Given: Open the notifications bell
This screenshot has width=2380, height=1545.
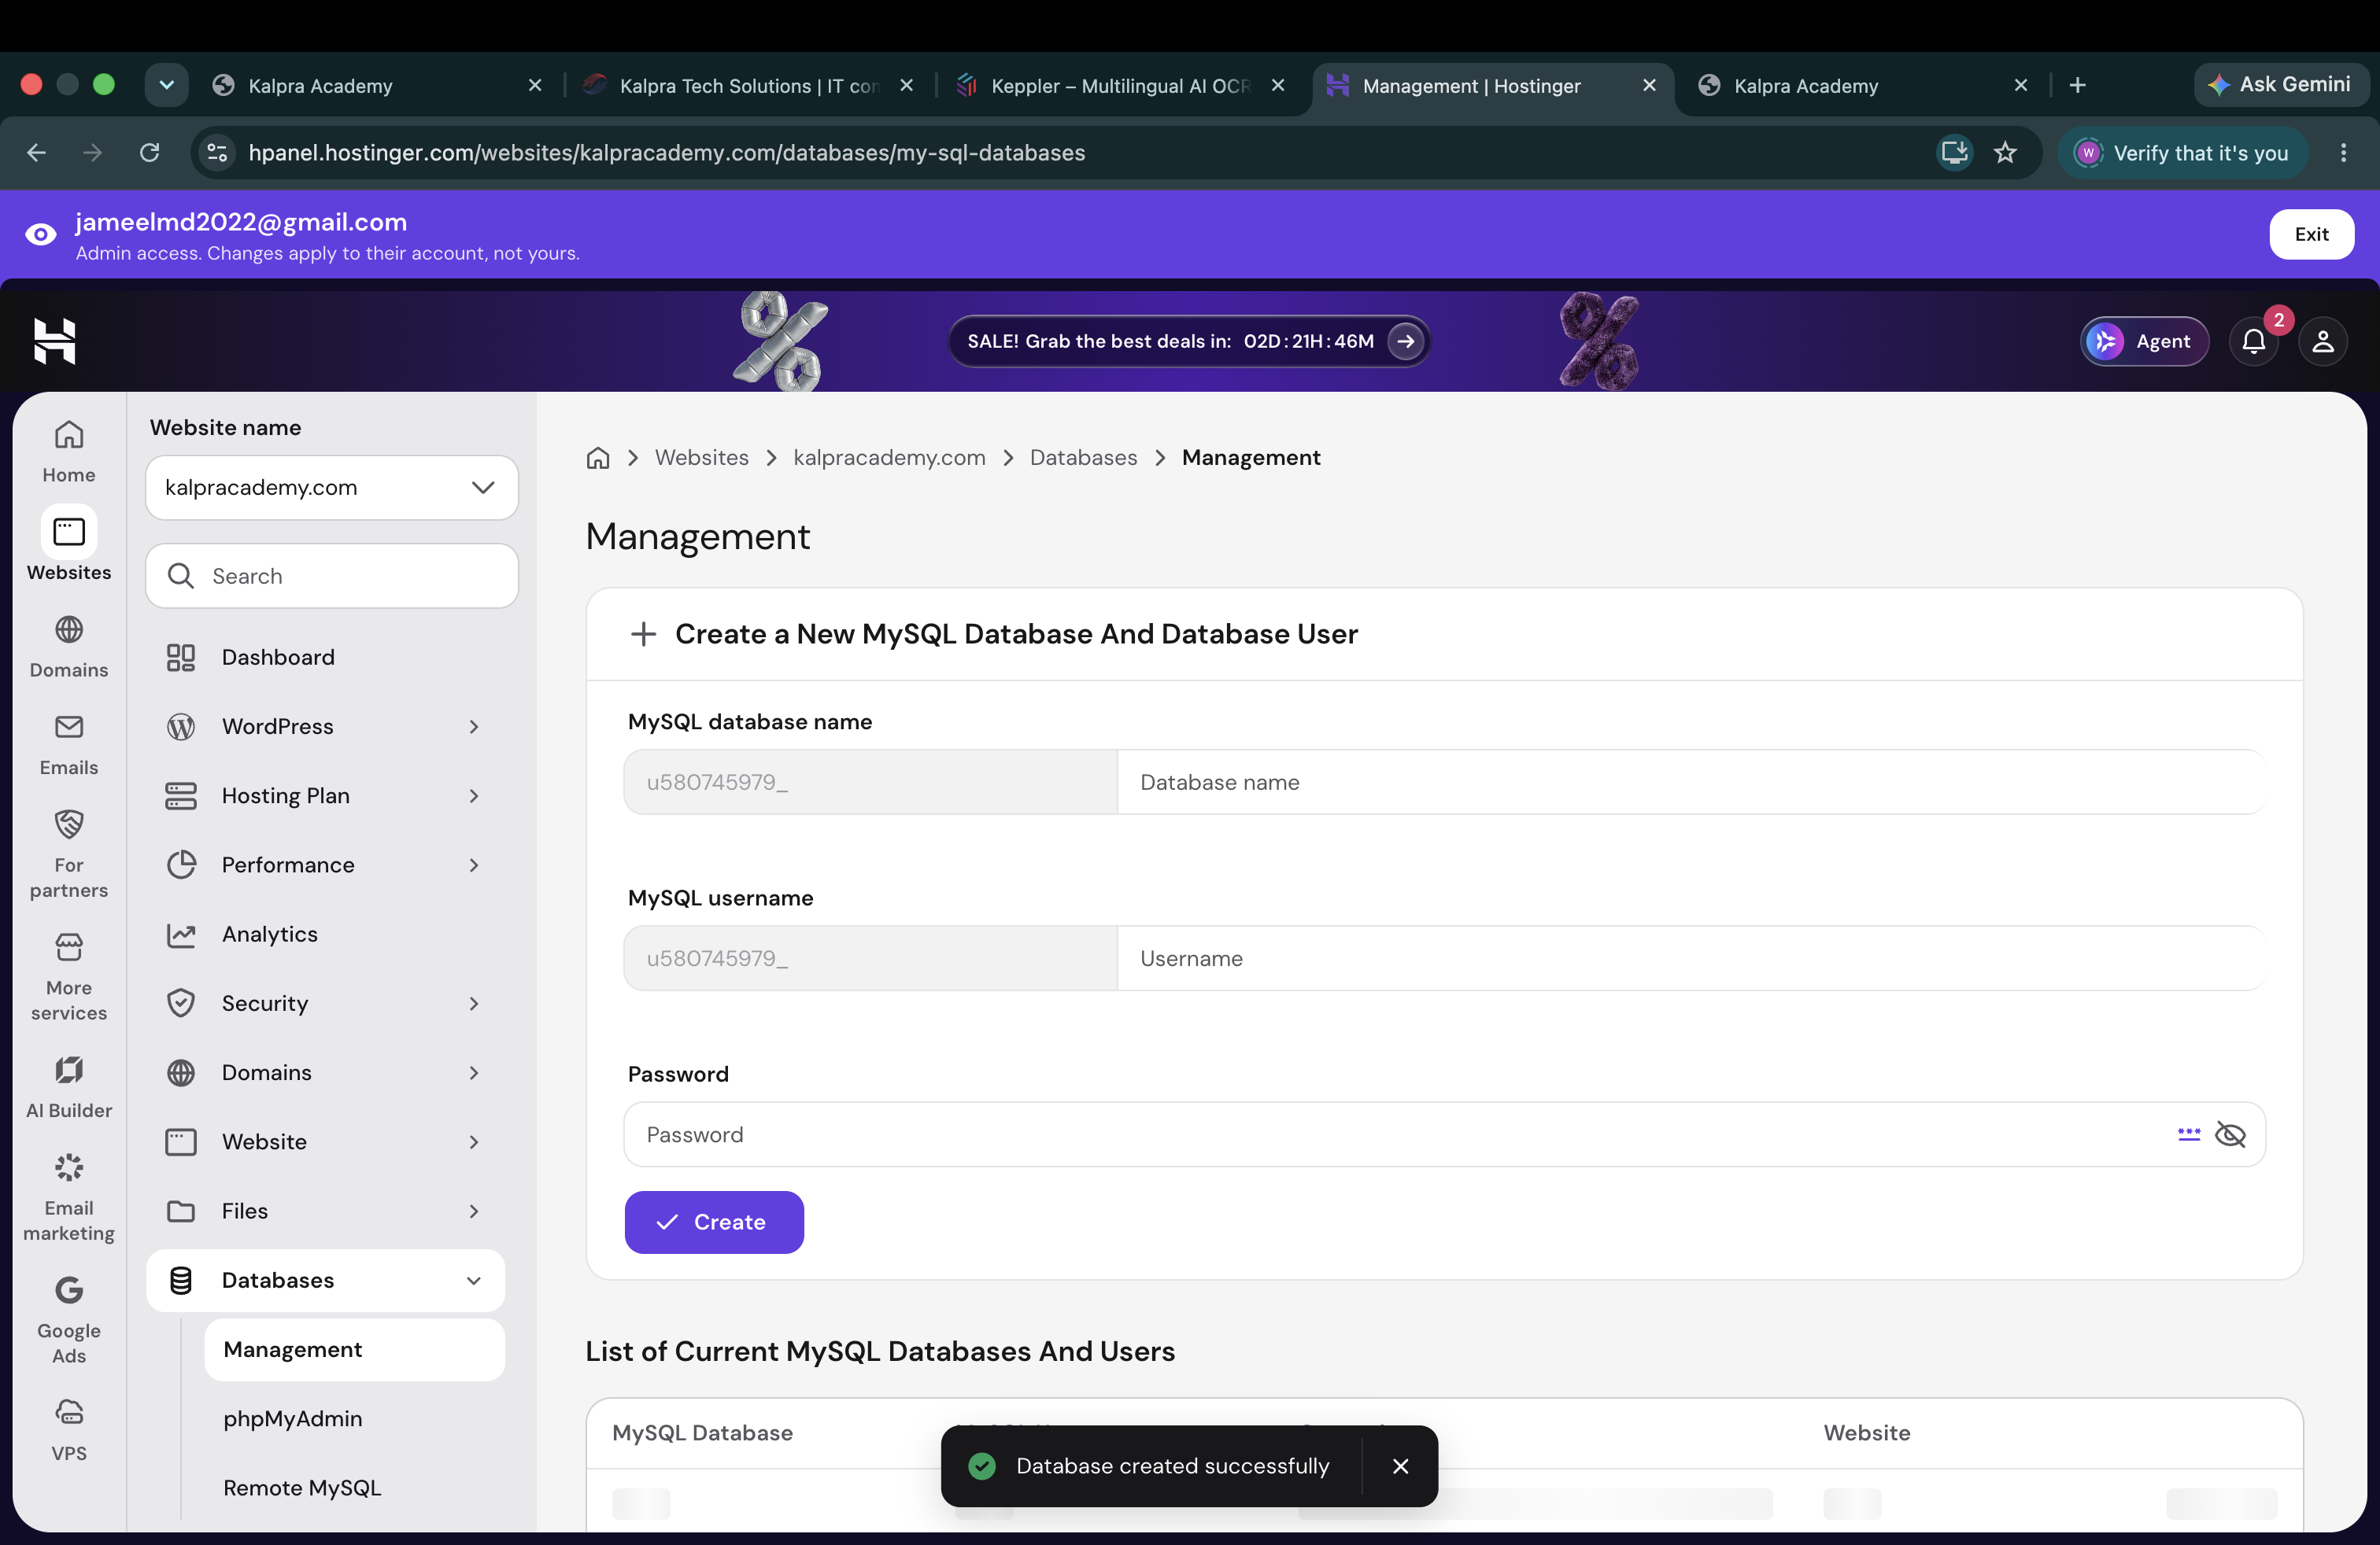Looking at the screenshot, I should coord(2254,341).
